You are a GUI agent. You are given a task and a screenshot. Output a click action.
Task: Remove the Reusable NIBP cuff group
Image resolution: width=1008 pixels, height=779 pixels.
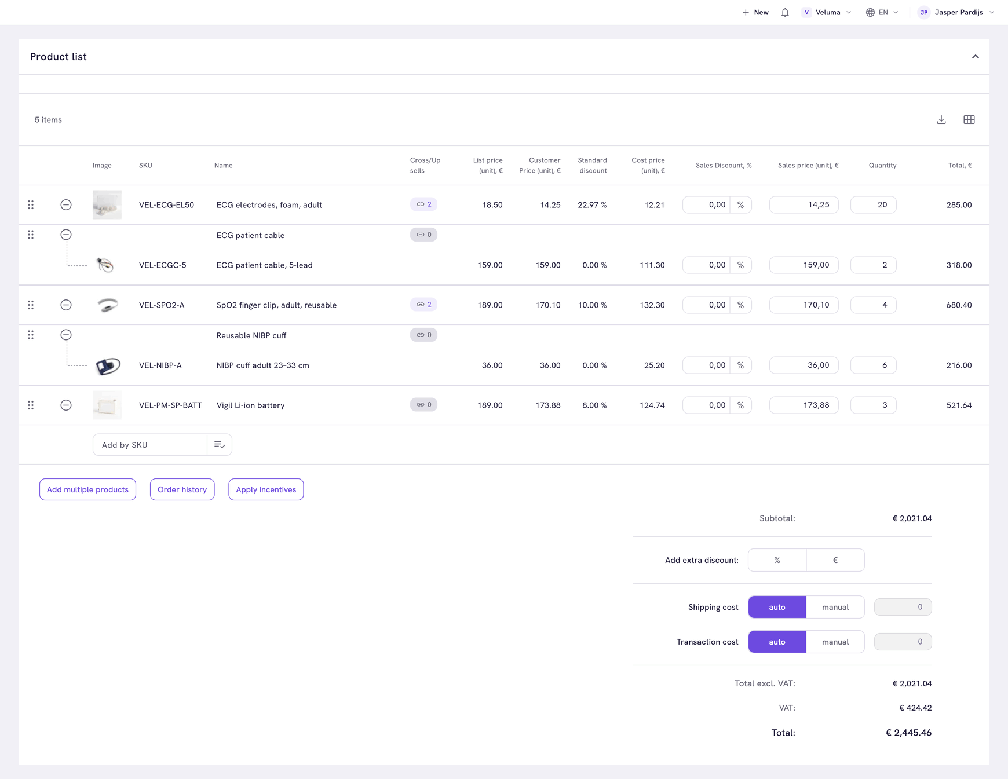click(66, 335)
